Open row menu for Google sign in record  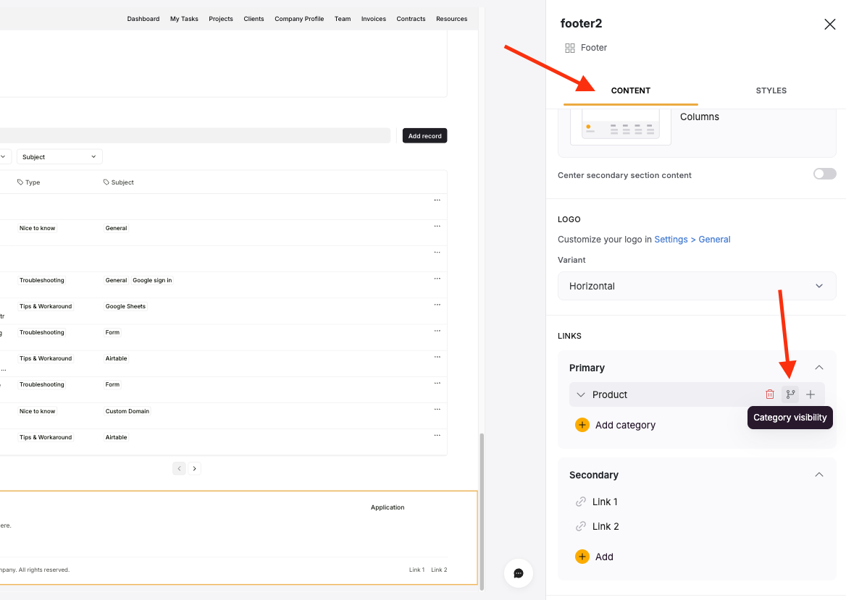pyautogui.click(x=437, y=278)
